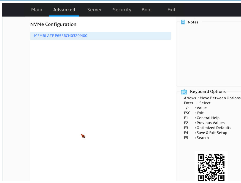Click the Keyboard Options title text

click(208, 91)
